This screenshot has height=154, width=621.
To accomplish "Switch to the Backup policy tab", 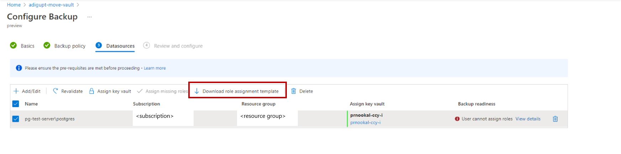I will point(70,46).
